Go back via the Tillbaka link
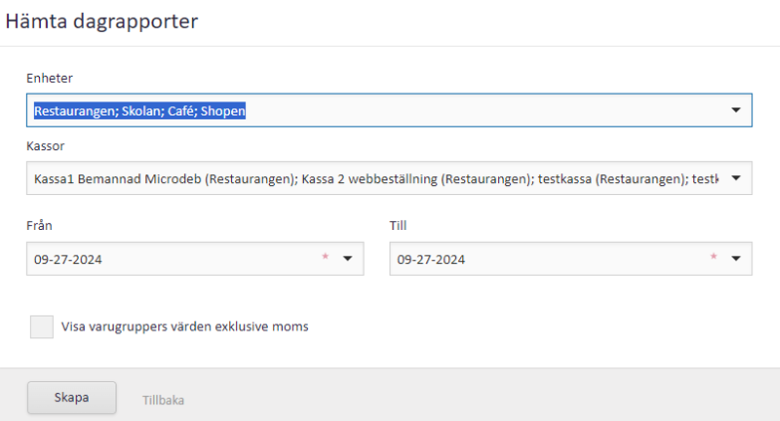Image resolution: width=780 pixels, height=421 pixels. tap(161, 400)
